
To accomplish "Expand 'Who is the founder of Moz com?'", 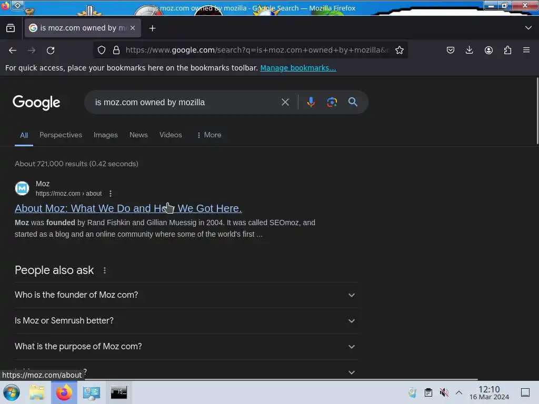I will coord(186,295).
